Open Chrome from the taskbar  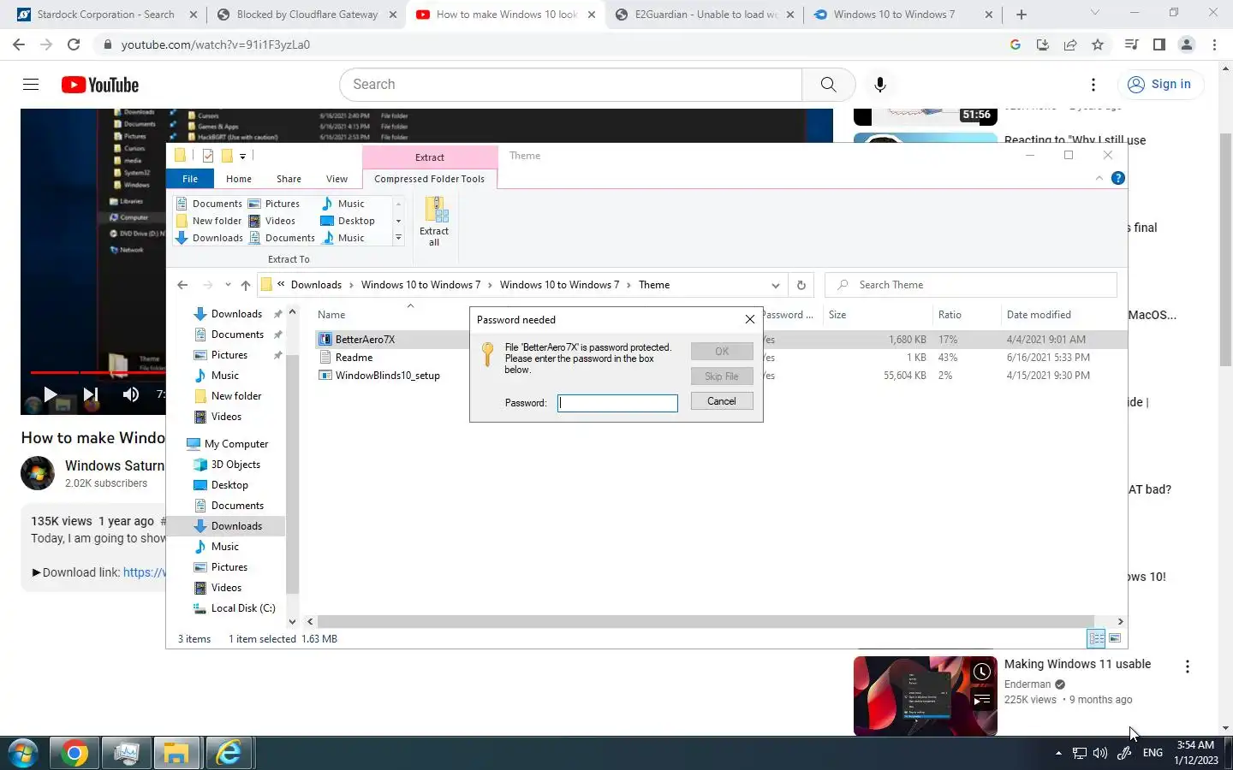(x=74, y=754)
